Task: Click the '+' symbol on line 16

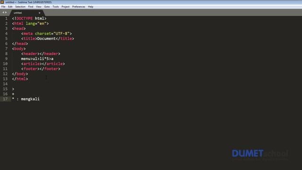Action: click(13, 94)
